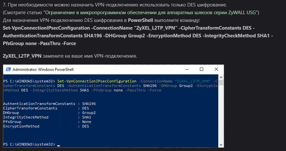
Task: Click the blinking cursor at the last PowerShell prompt
Action: point(58,146)
